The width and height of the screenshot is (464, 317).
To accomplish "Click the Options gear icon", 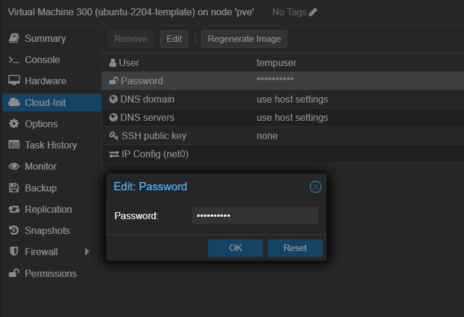I will pyautogui.click(x=14, y=124).
